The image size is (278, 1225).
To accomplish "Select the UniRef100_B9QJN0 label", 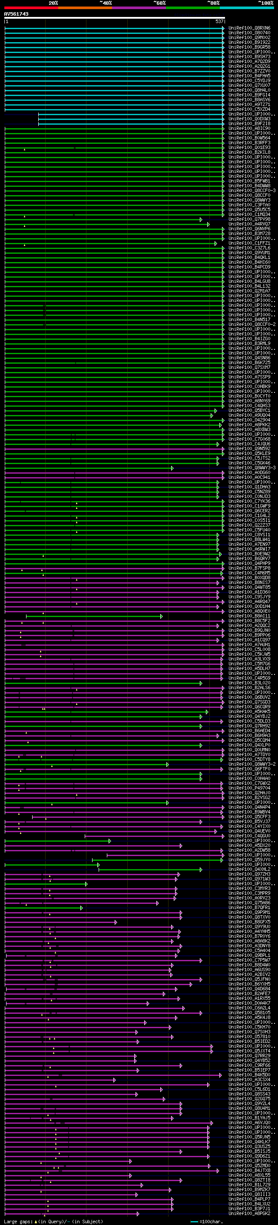I will click(249, 631).
